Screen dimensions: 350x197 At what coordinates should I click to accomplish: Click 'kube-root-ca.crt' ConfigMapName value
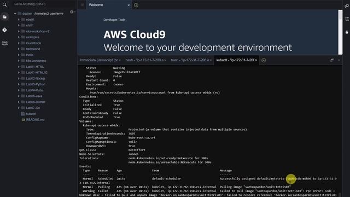click(x=142, y=137)
